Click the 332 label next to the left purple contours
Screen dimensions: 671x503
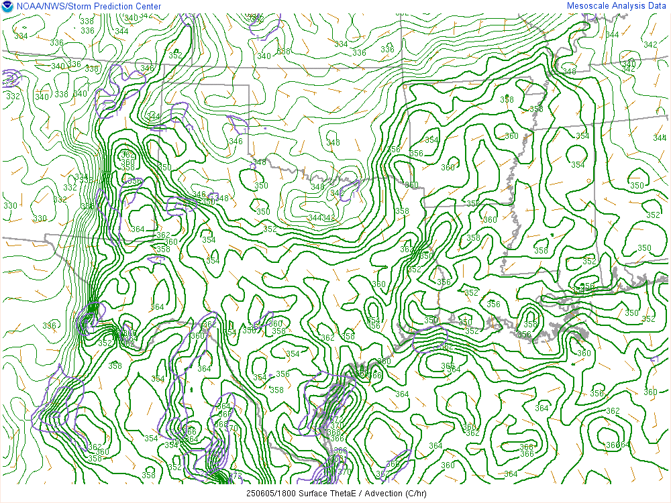point(12,96)
